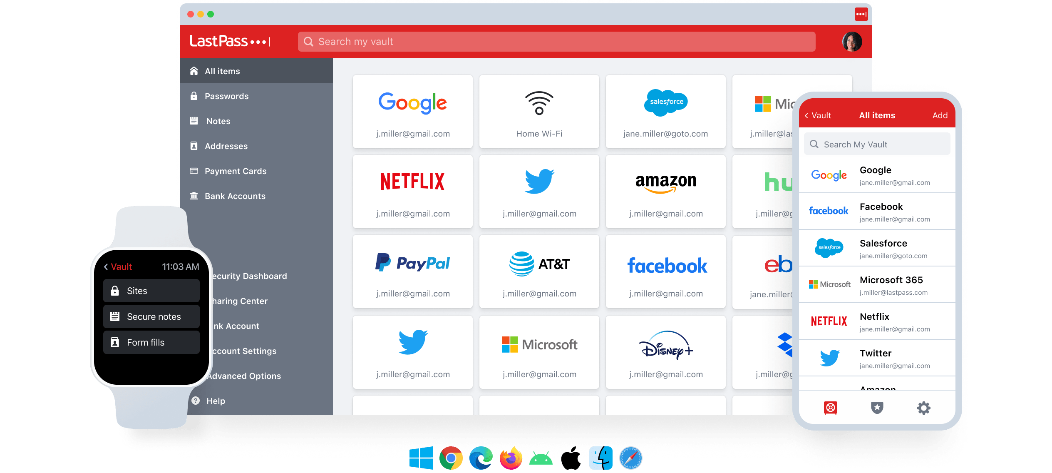Toggle Bank Accounts section in sidebar
This screenshot has height=473, width=1052.
[234, 196]
